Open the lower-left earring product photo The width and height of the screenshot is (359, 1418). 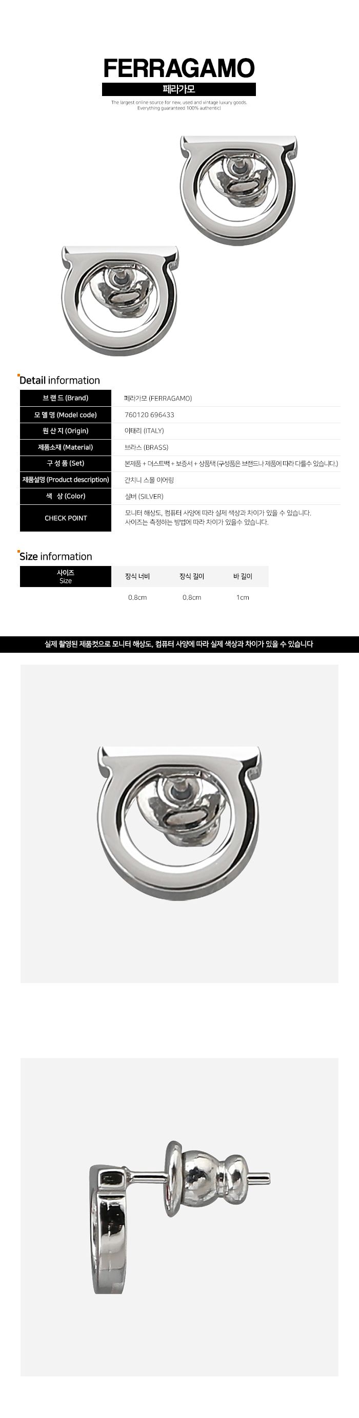[121, 300]
